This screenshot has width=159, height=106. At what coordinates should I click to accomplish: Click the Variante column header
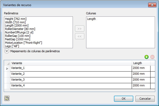click(71, 63)
